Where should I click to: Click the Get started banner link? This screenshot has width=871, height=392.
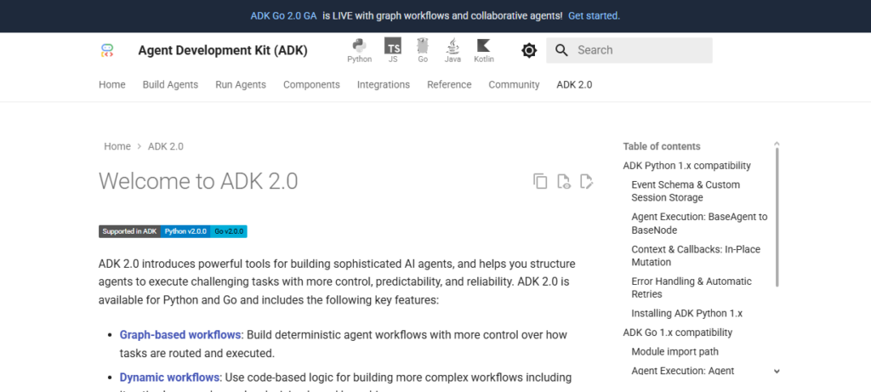[x=594, y=15]
